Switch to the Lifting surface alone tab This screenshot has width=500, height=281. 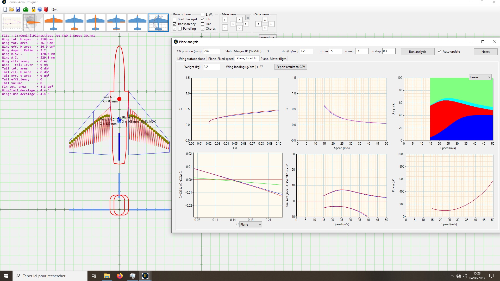[x=191, y=59]
